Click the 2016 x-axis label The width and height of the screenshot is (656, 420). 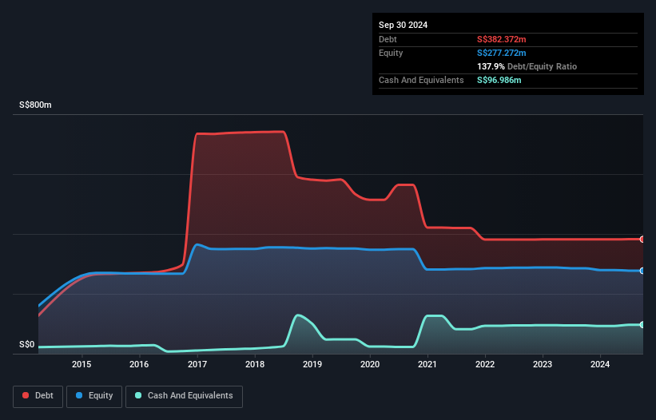coord(139,364)
